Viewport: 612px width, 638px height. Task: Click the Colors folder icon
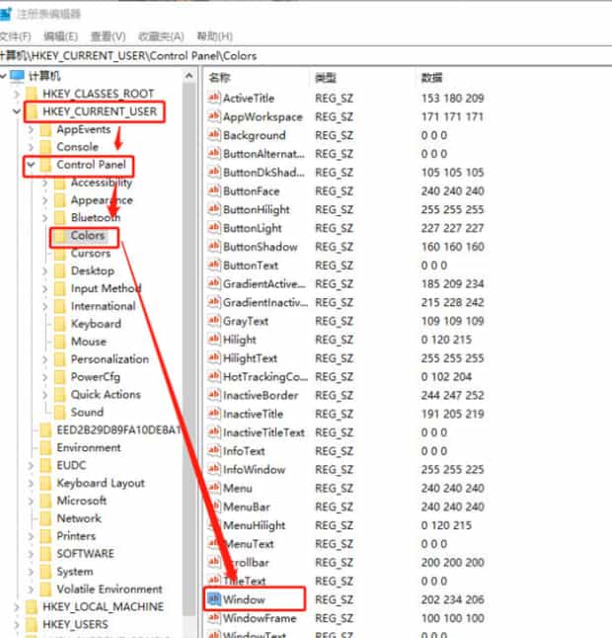click(x=59, y=236)
